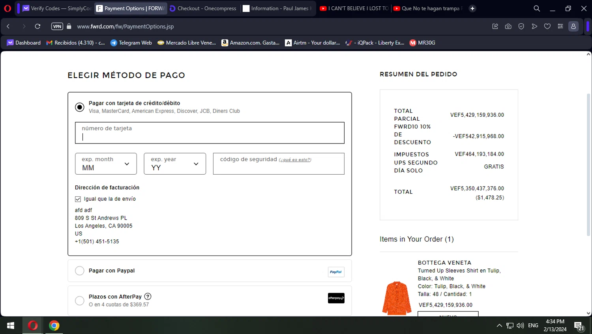This screenshot has width=592, height=334.
Task: Click the PayPal logo badge
Action: tap(336, 272)
